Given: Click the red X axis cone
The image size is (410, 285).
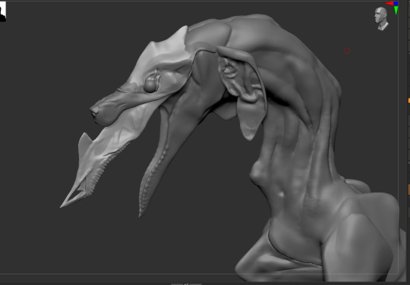Looking at the screenshot, I should tap(389, 3).
